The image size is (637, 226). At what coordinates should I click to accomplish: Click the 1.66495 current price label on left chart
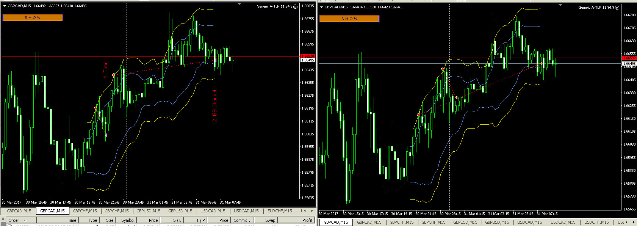(307, 60)
